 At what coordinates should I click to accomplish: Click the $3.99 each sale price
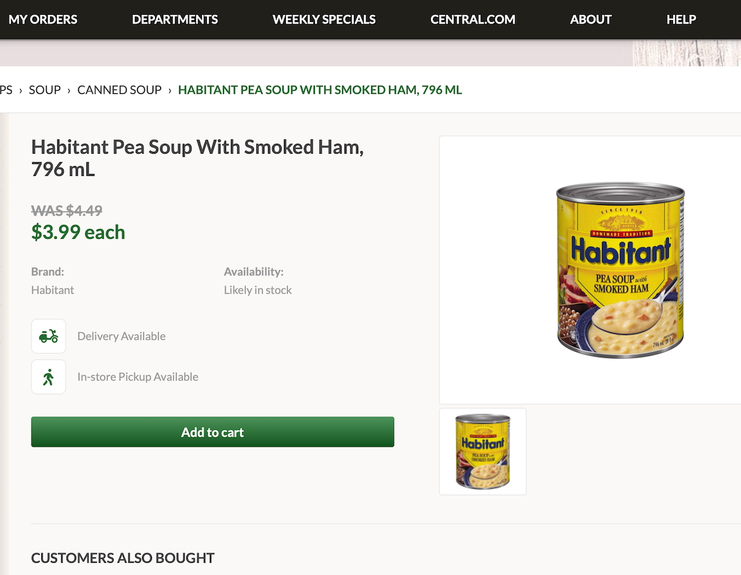[78, 232]
